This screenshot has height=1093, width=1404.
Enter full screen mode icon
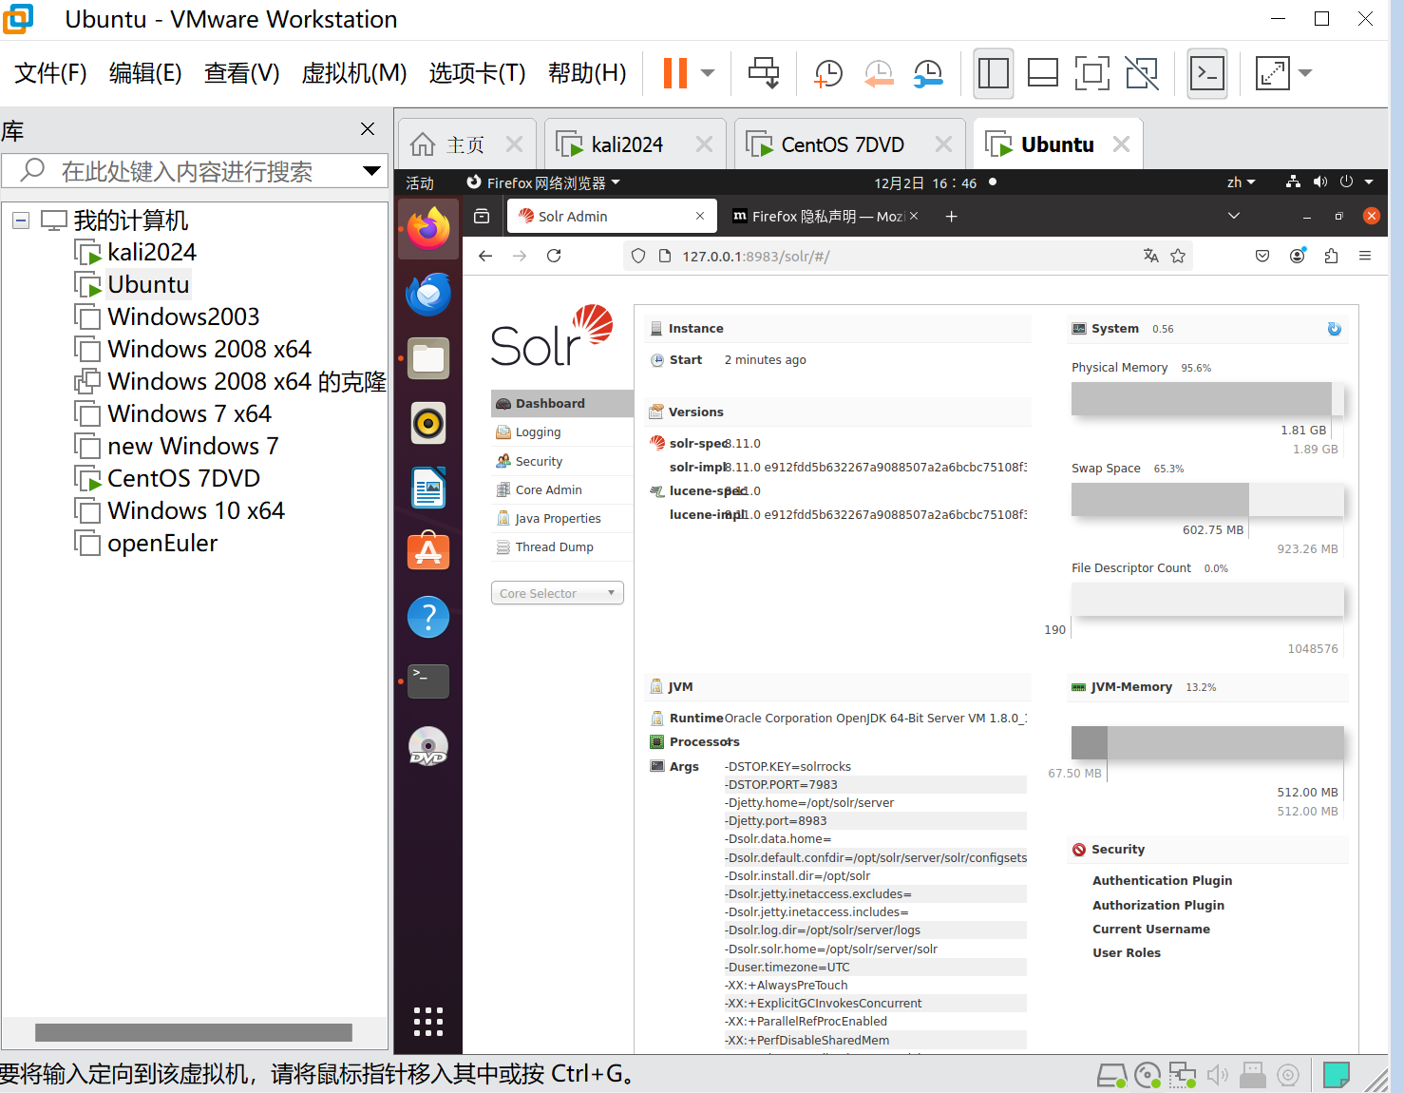1092,73
